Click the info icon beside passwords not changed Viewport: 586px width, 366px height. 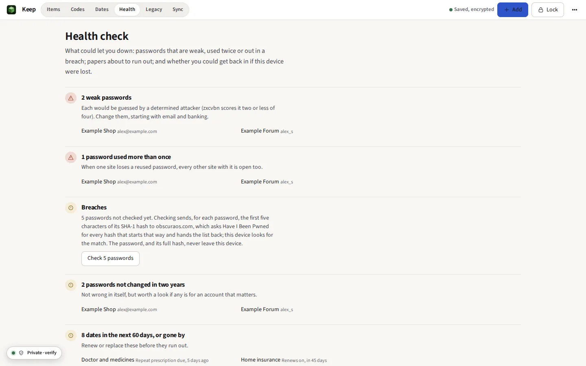click(71, 285)
